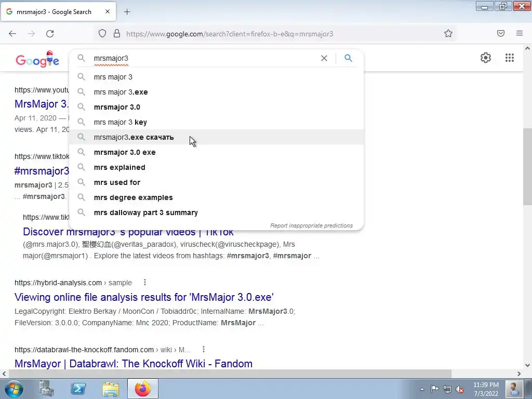Open Google settings gear icon
The width and height of the screenshot is (532, 399).
click(x=486, y=58)
